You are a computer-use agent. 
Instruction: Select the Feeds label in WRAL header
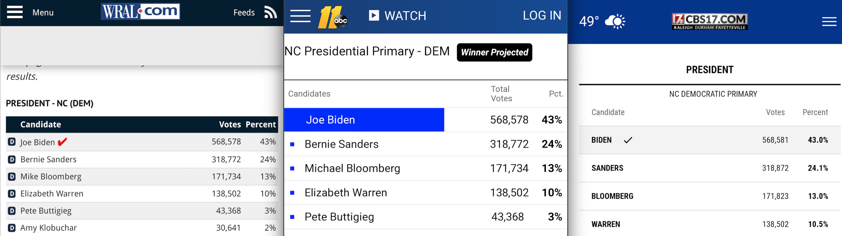point(244,13)
